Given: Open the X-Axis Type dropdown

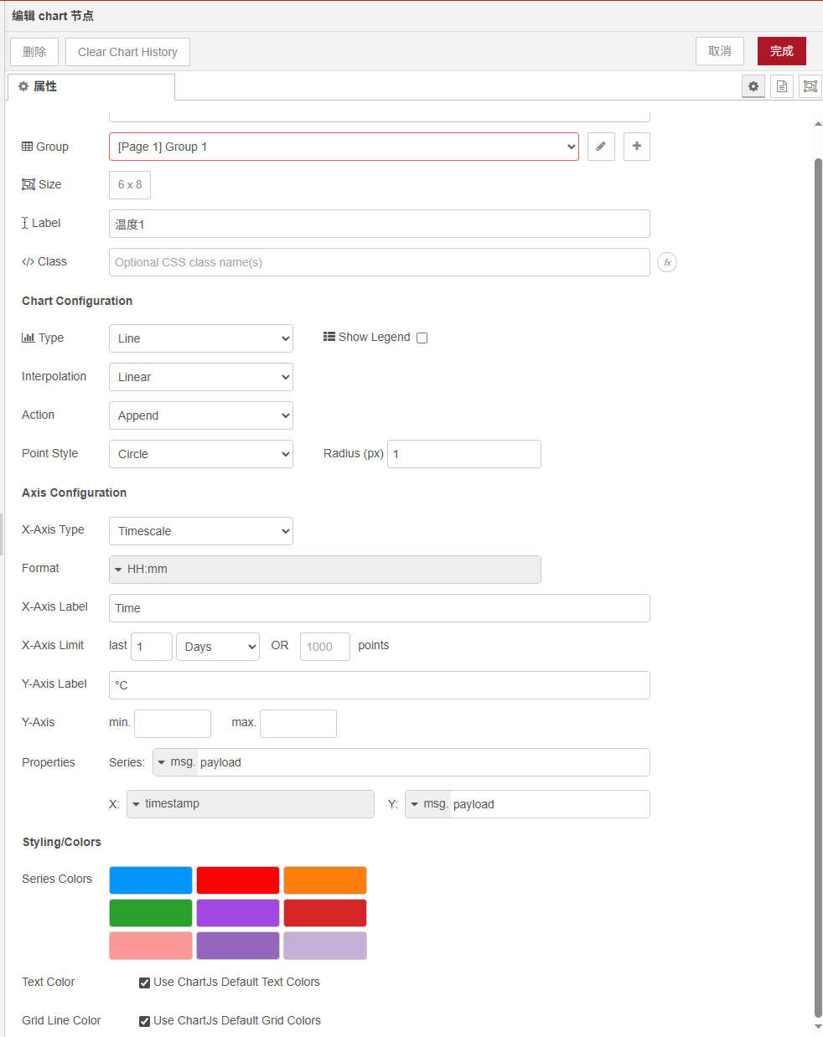Looking at the screenshot, I should (201, 531).
